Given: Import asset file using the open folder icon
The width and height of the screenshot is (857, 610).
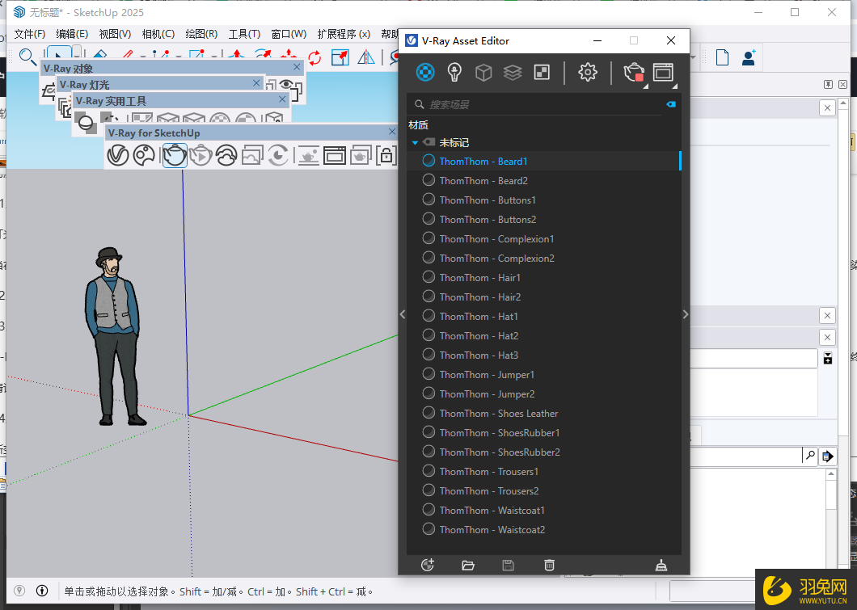Looking at the screenshot, I should point(468,566).
